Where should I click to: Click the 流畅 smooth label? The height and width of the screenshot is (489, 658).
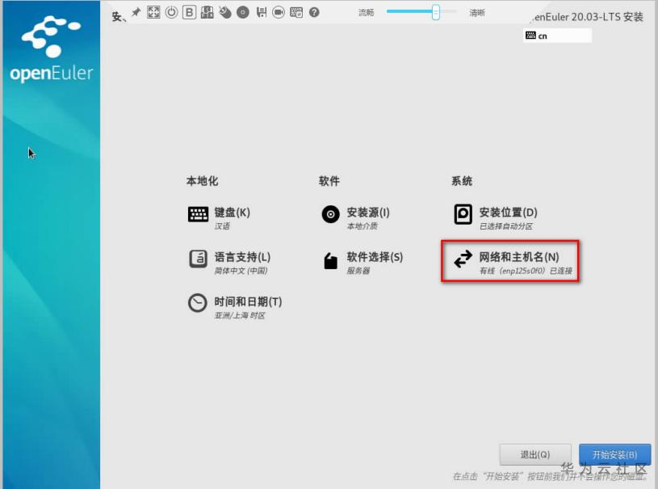coord(366,12)
